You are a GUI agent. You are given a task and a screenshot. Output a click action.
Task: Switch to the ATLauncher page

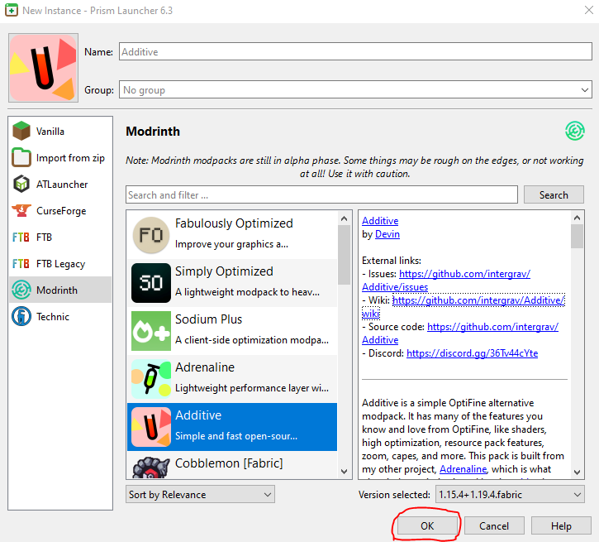point(60,184)
